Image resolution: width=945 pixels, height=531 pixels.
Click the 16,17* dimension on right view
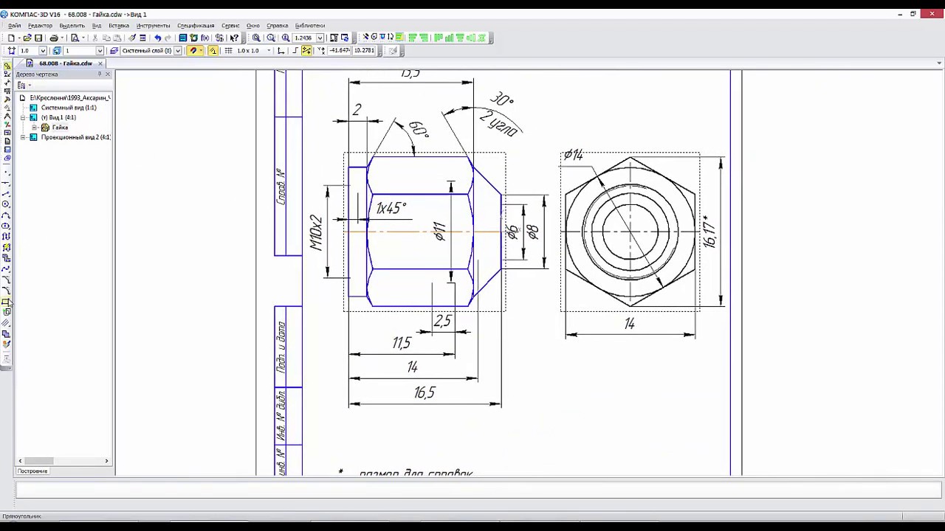coord(709,232)
